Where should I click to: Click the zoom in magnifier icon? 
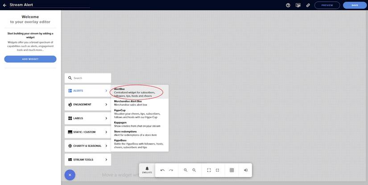point(186,170)
